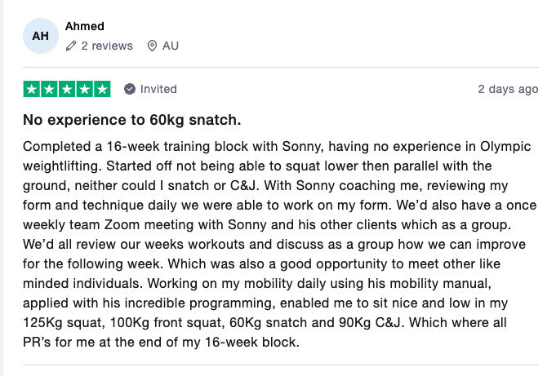Click "PR's" in the review's last line
This screenshot has height=376, width=556.
click(37, 343)
